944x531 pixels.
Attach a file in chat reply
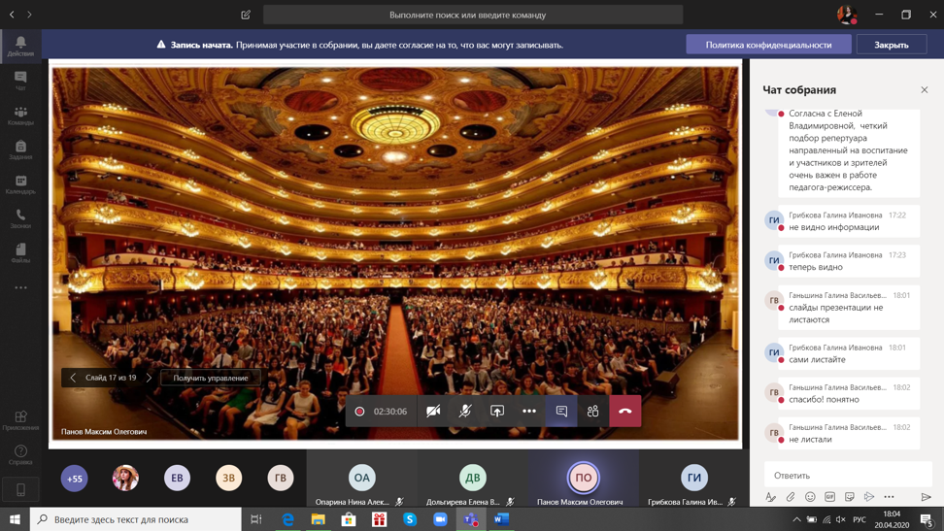pyautogui.click(x=791, y=497)
